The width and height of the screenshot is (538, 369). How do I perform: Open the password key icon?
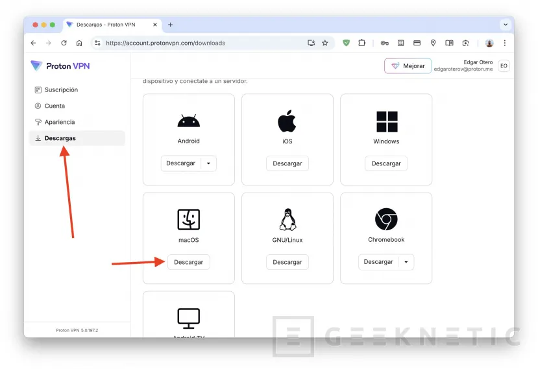[385, 43]
